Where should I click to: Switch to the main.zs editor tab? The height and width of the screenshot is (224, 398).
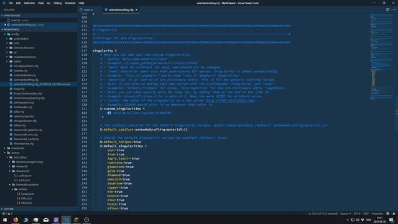point(88,10)
